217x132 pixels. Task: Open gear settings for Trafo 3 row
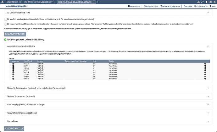click(205, 68)
